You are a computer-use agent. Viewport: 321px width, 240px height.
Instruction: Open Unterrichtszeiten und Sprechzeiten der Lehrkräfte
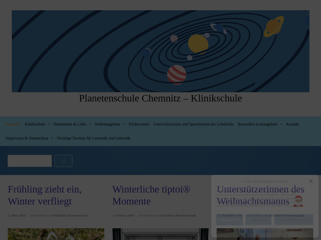pyautogui.click(x=193, y=124)
